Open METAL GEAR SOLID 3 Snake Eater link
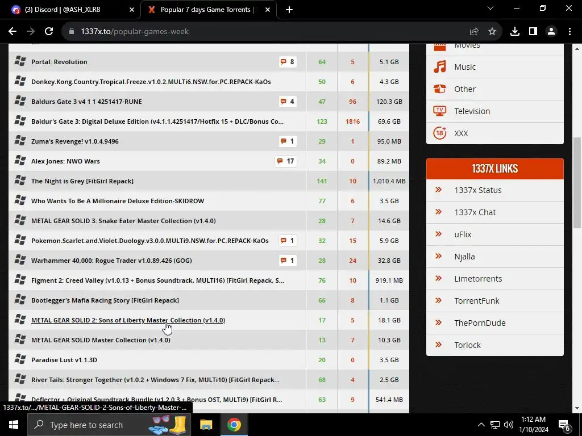Screen dimensions: 582x436 [x=123, y=221]
